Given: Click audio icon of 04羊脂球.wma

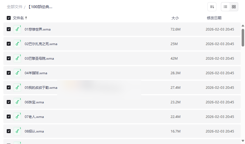Looking at the screenshot, I should point(17,73).
